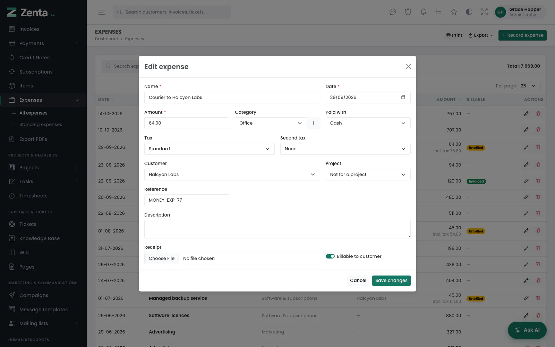Edit the 757.00 expense row pencil icon
This screenshot has height=347, width=555.
[526, 113]
